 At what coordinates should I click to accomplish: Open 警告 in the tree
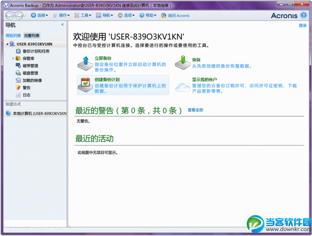coord(26,88)
